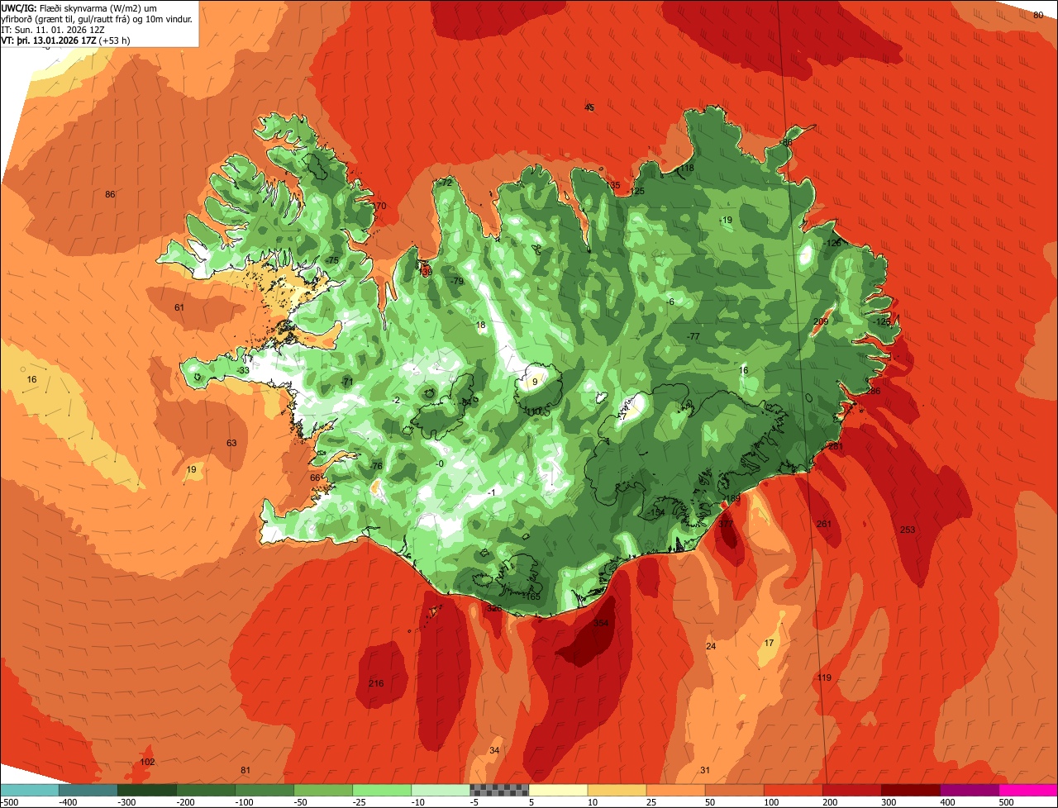Image resolution: width=1058 pixels, height=808 pixels.
Task: Click the land value "-154" near the southeast glacier
Action: pyautogui.click(x=656, y=512)
